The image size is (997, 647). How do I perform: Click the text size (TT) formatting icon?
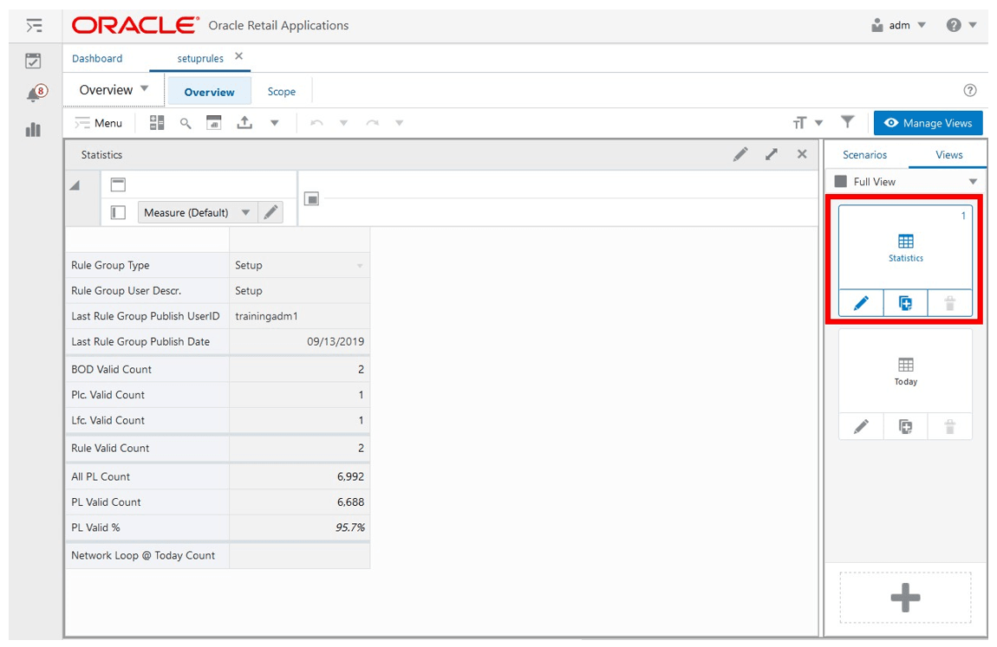click(x=800, y=122)
